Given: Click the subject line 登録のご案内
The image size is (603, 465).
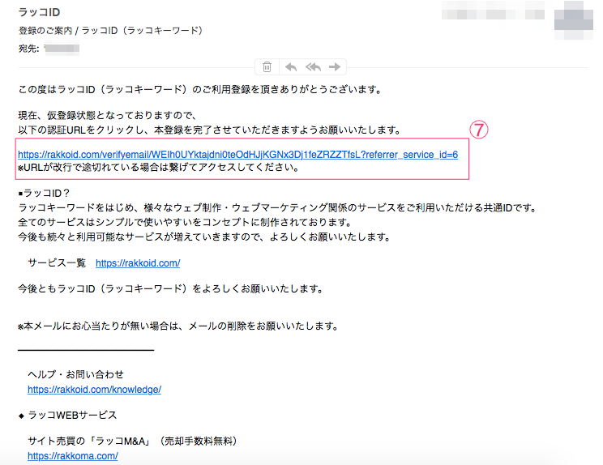Looking at the screenshot, I should click(110, 30).
